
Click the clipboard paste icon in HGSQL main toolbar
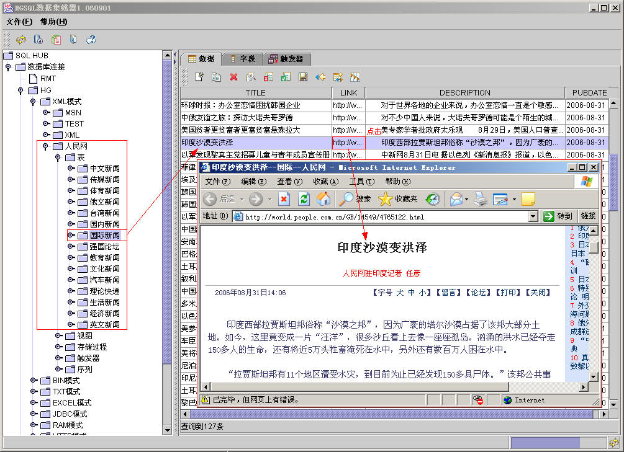pyautogui.click(x=56, y=39)
